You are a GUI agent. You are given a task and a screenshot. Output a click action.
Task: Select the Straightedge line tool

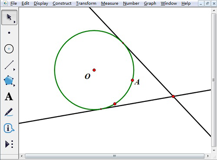[x=9, y=65]
